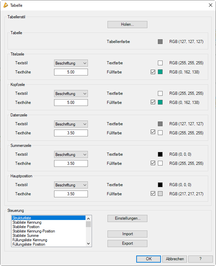Viewport: 216px width, 266px height.
Task: Click the Kopfzeile Texthöhe input field
Action: [71, 103]
